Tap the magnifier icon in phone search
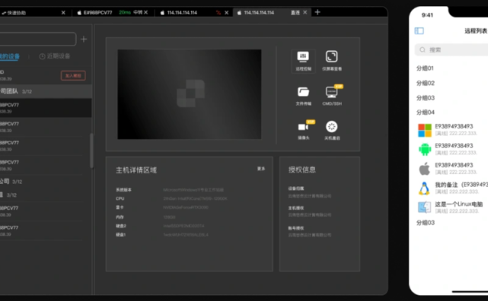The image size is (488, 301). (423, 49)
